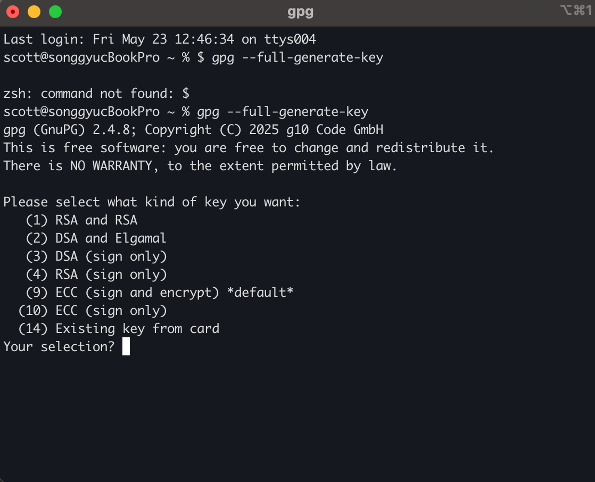Click the '(2) DSA and Elgamal' option line
The width and height of the screenshot is (595, 482).
(96, 238)
